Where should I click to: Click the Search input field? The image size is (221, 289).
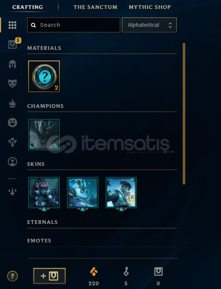74,25
